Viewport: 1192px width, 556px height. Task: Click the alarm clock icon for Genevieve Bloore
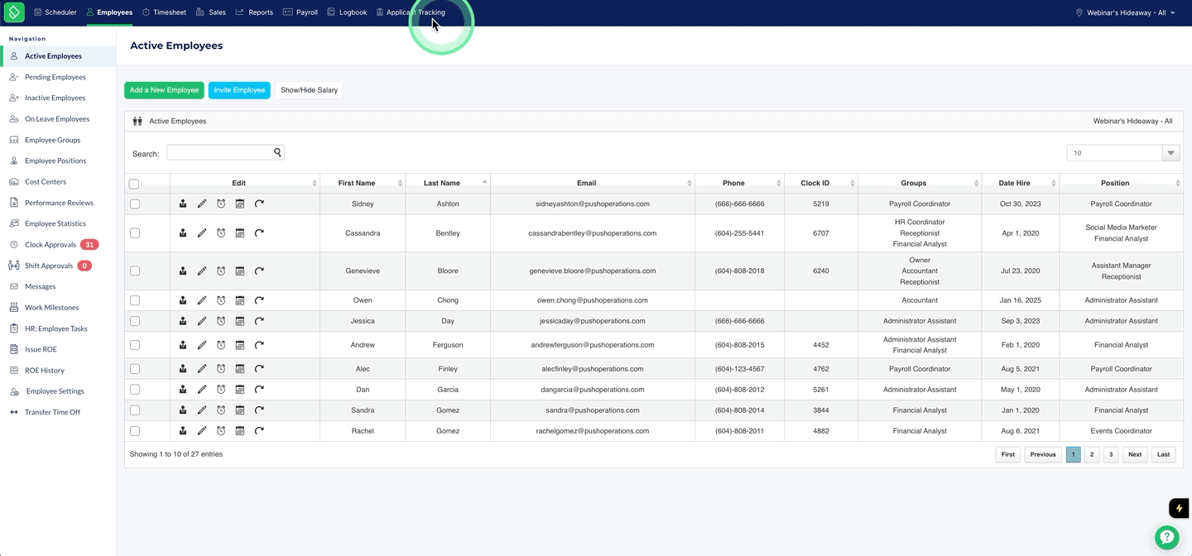(221, 271)
